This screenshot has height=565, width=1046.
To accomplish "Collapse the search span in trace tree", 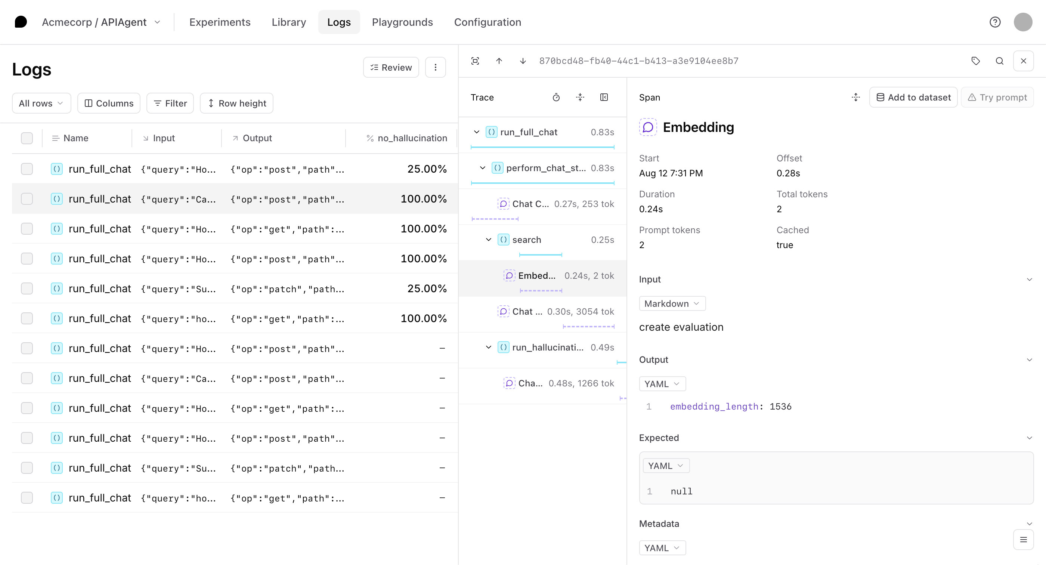I will [x=489, y=240].
